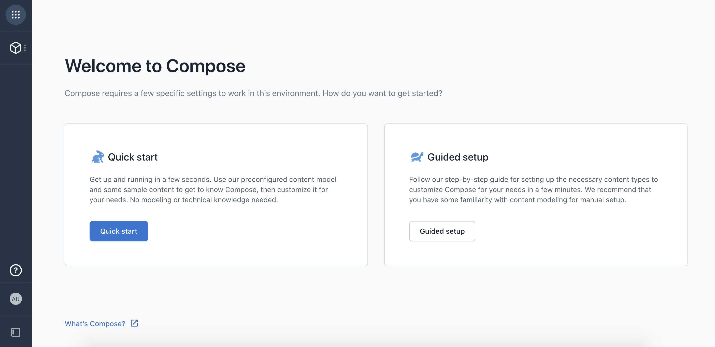This screenshot has height=347, width=715.
Task: Open the What's Compose? link
Action: [x=95, y=323]
